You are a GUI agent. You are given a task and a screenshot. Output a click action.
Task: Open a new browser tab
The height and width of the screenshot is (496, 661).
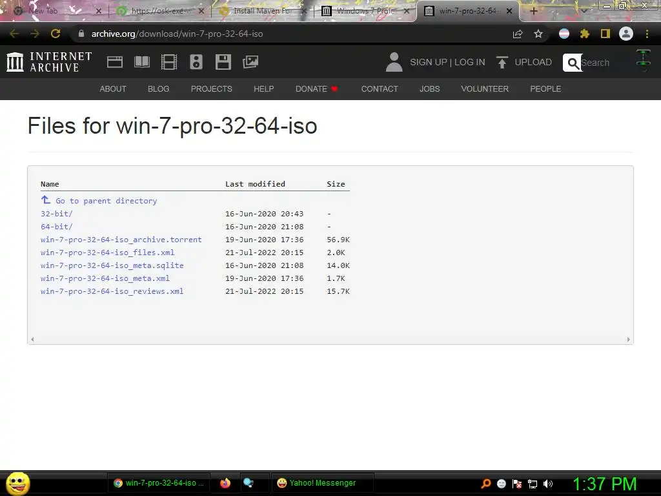coord(533,11)
